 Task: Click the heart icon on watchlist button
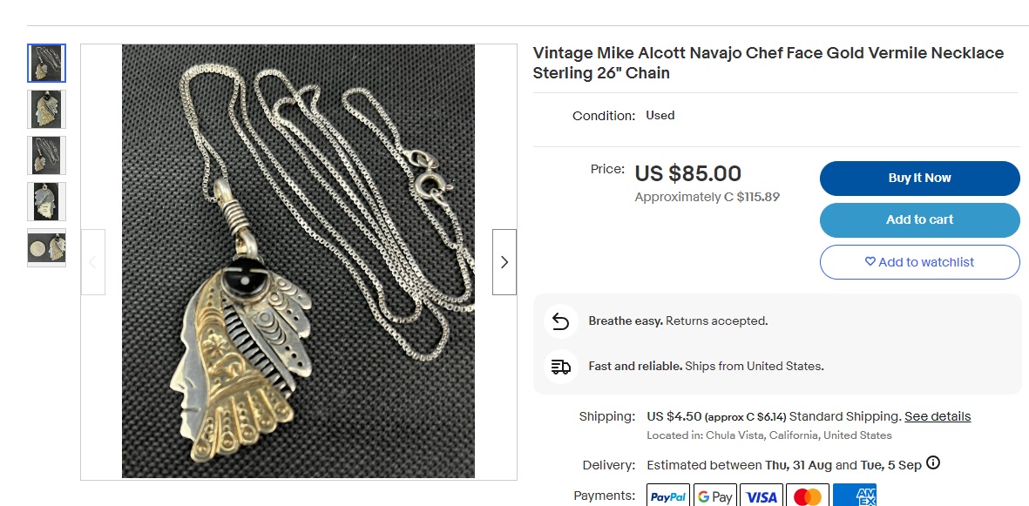coord(870,261)
